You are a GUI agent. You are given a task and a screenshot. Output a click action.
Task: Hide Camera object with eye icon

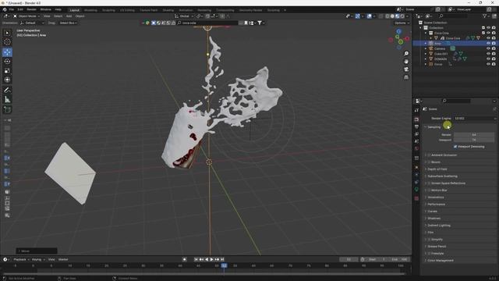(489, 48)
